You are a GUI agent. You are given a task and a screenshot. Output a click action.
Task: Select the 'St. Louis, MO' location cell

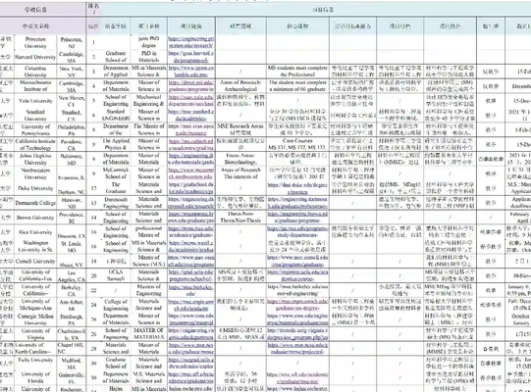pyautogui.click(x=72, y=246)
